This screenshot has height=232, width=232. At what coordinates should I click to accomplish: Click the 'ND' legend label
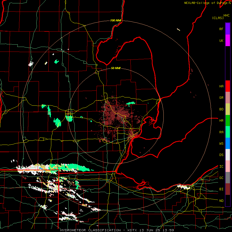(x=221, y=201)
